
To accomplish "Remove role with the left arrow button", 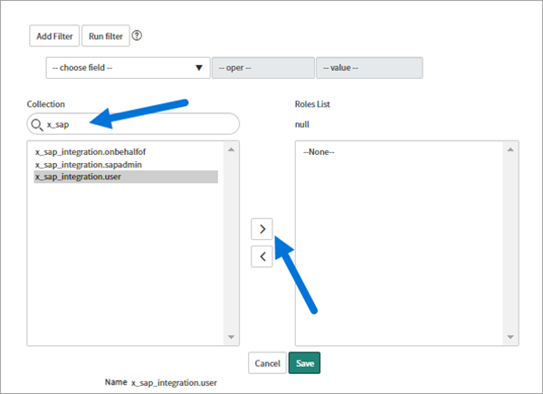I will 262,256.
